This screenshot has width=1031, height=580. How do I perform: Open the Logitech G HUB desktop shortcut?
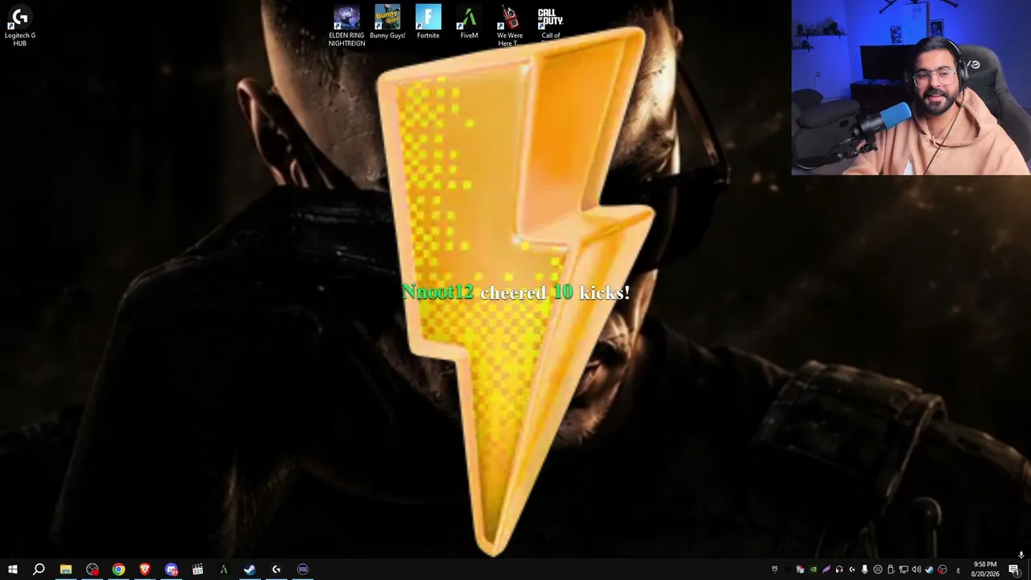click(x=20, y=25)
